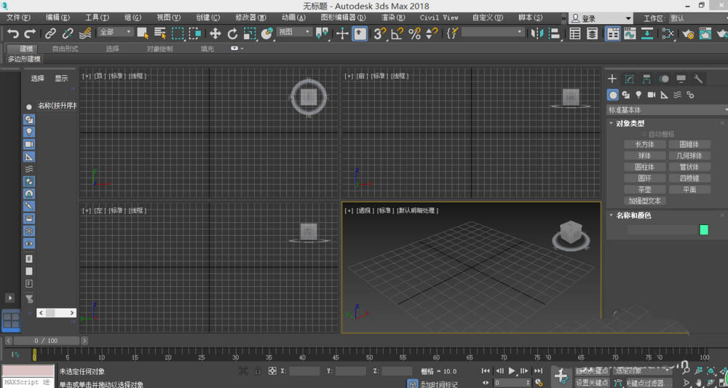This screenshot has height=388, width=728.
Task: Switch to Lights category in Create panel
Action: point(638,95)
